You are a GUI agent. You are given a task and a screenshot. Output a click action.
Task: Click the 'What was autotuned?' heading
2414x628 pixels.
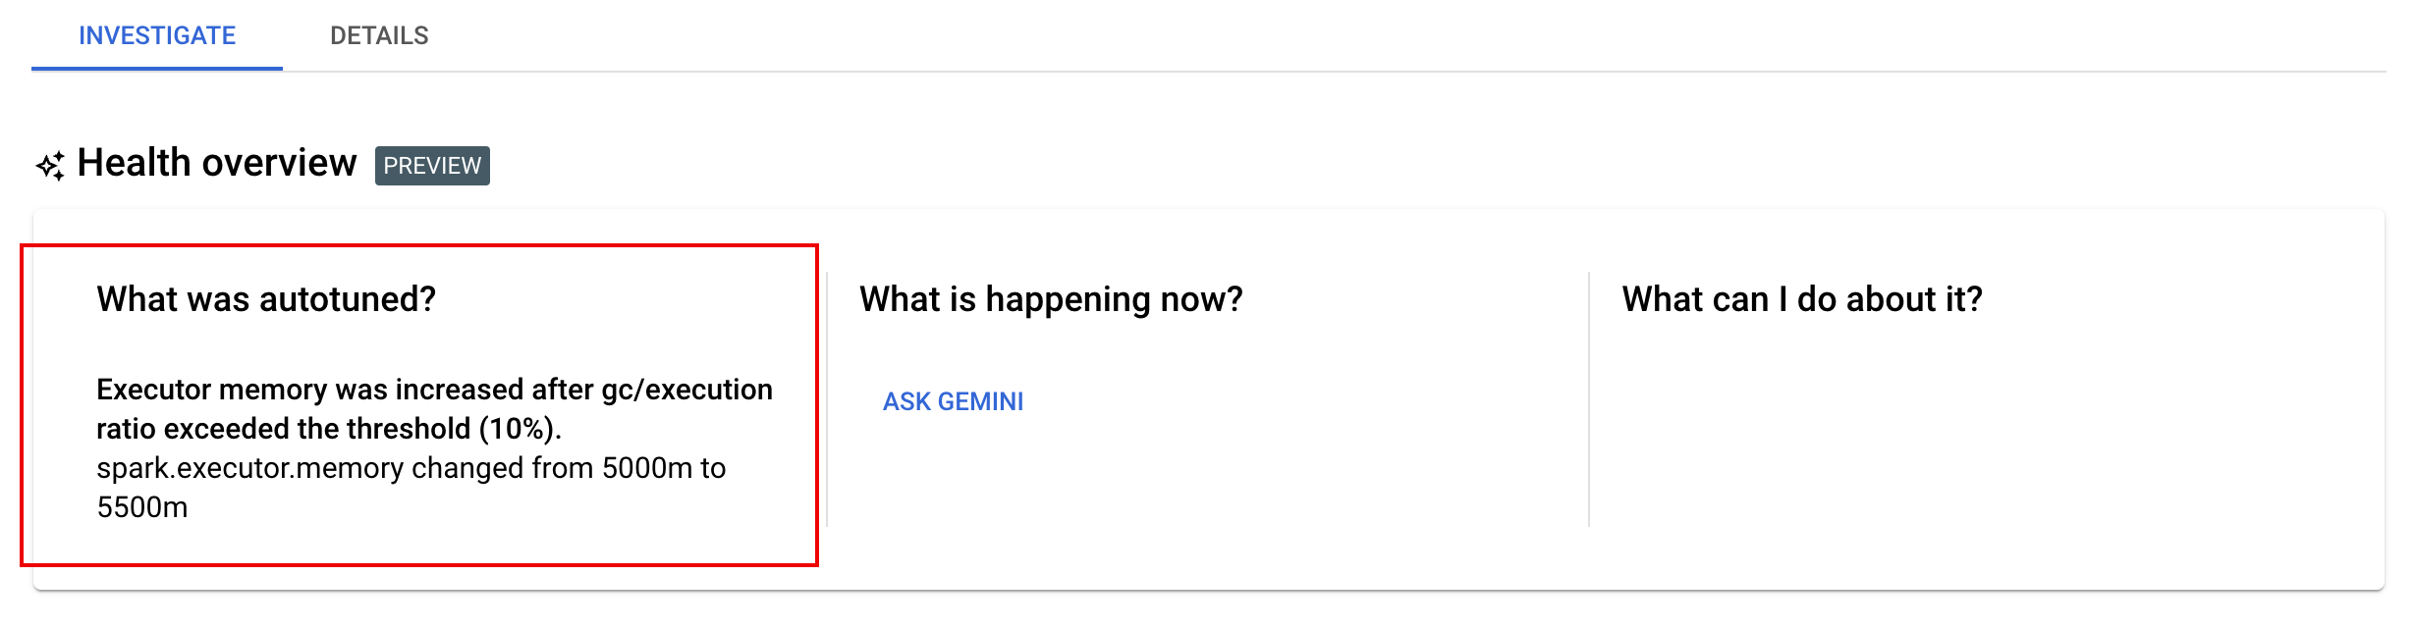266,299
